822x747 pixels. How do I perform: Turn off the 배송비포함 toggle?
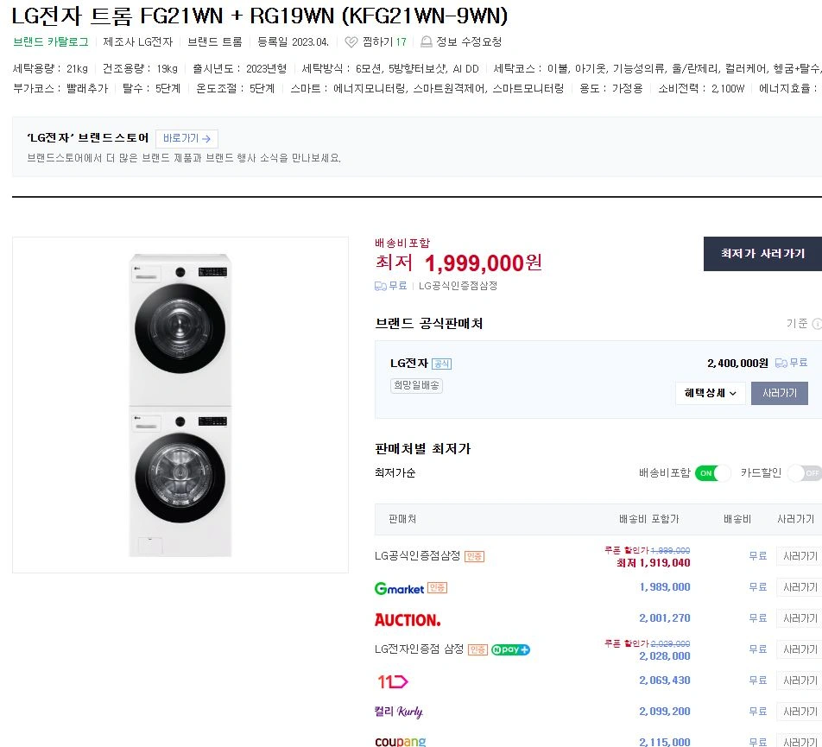(712, 473)
